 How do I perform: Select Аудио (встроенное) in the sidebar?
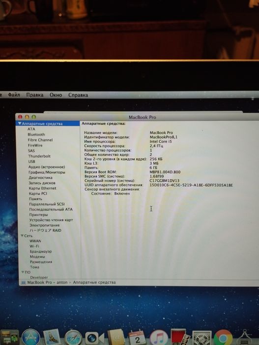pyautogui.click(x=47, y=167)
